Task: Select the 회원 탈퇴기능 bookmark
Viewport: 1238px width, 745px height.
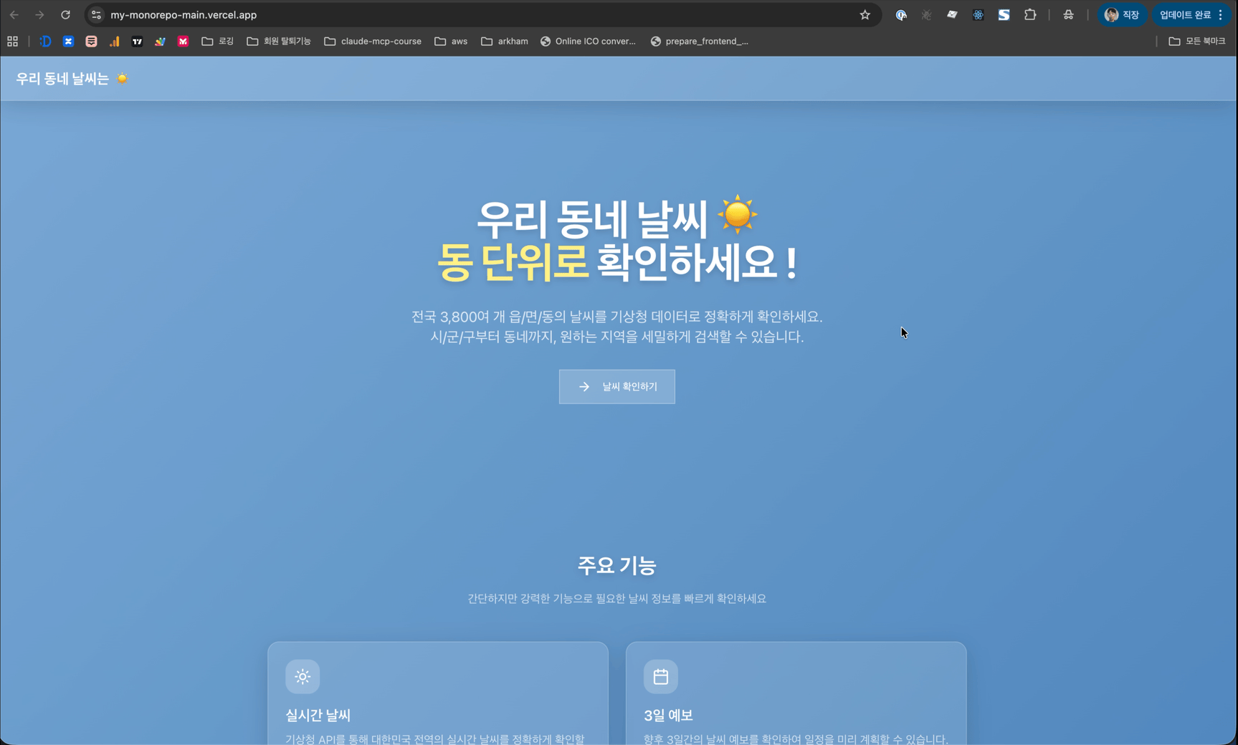Action: coord(278,41)
